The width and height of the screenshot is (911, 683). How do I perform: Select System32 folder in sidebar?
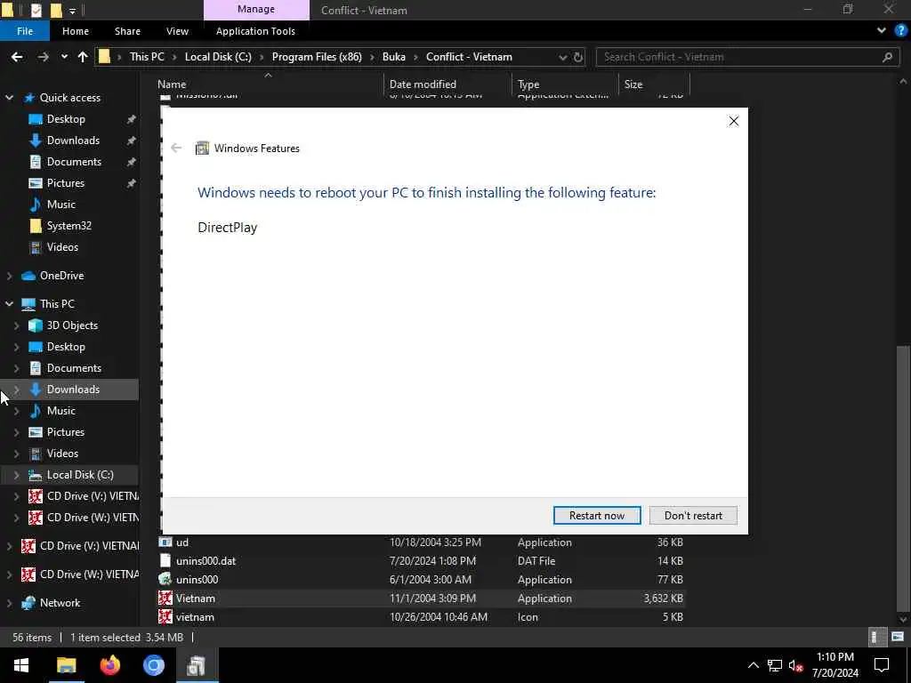(69, 225)
